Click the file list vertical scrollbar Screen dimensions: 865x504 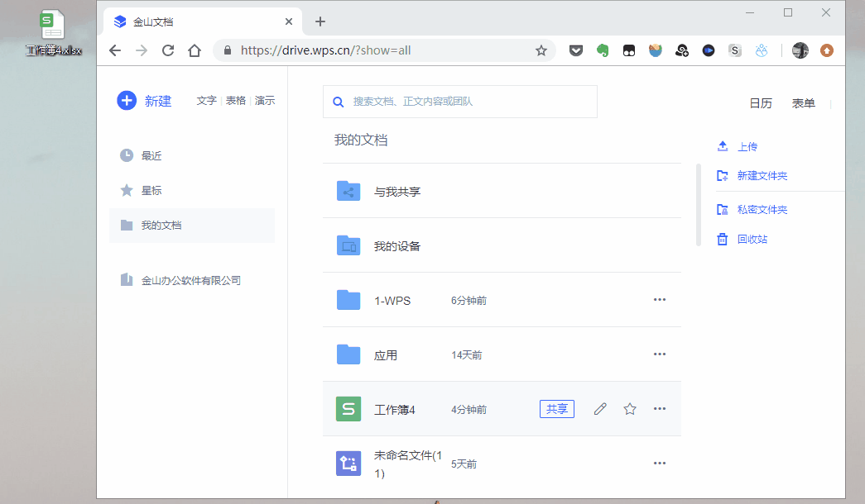[699, 205]
